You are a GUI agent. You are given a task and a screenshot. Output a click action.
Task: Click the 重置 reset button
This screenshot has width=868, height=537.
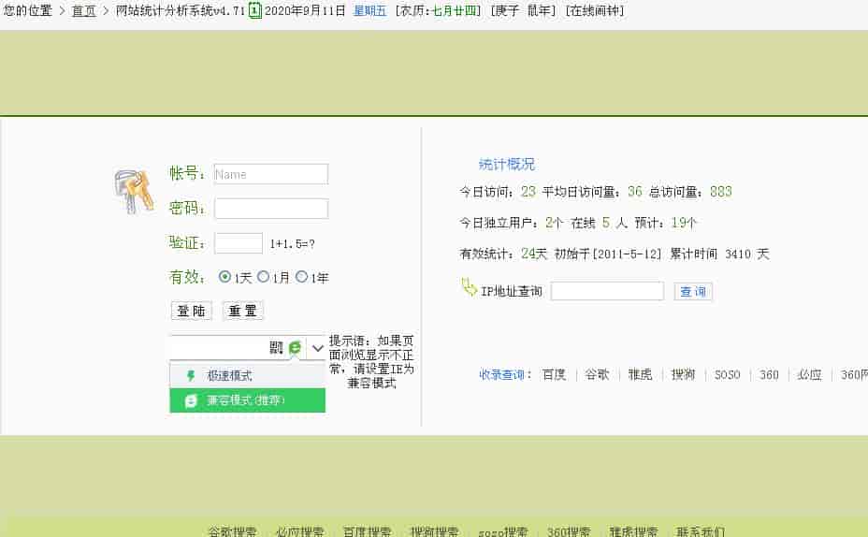pos(243,311)
